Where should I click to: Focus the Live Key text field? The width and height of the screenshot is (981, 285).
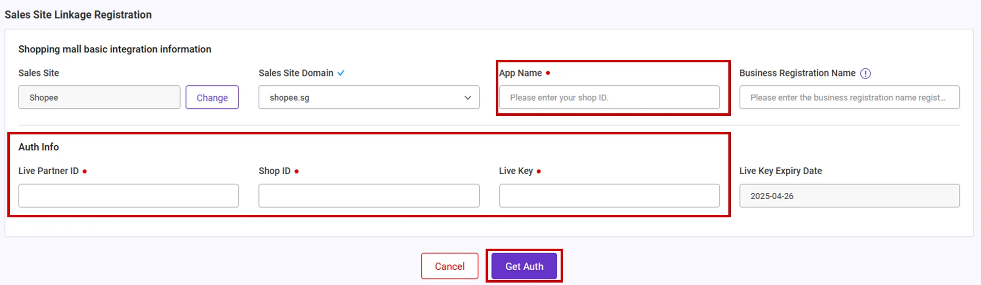609,196
